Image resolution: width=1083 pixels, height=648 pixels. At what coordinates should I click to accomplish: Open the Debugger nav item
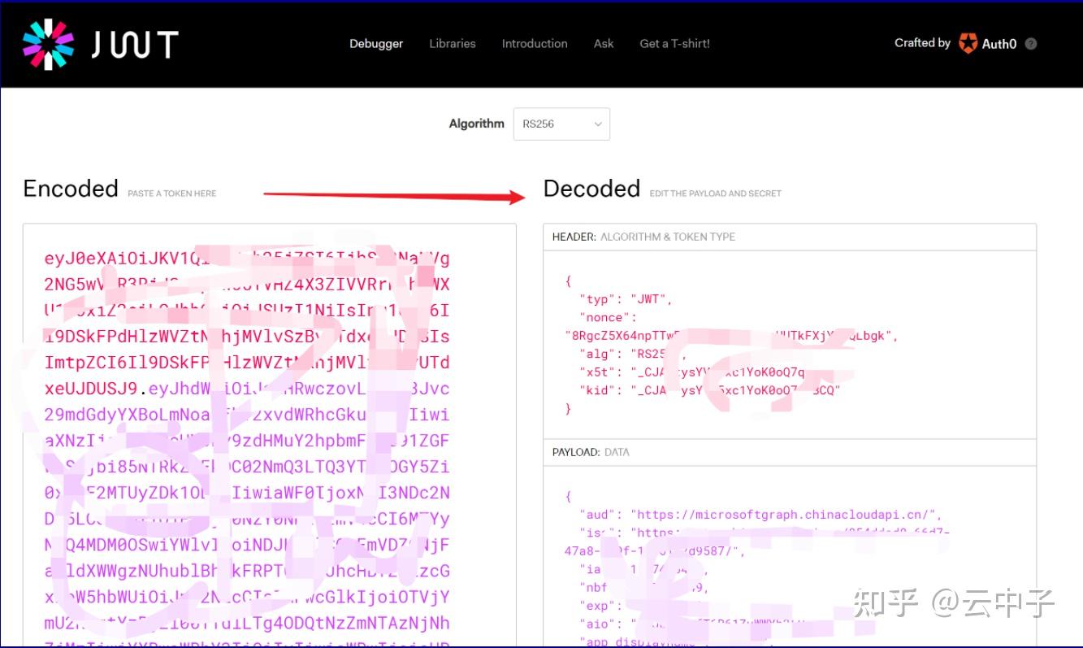click(x=376, y=44)
